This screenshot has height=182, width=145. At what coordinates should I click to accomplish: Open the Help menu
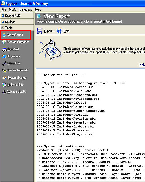pos(38,10)
